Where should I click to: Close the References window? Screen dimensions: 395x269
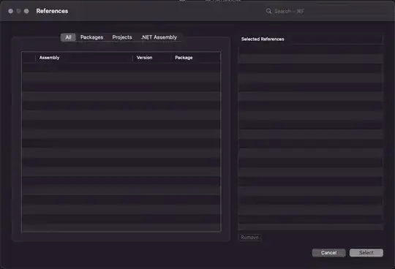(x=10, y=11)
